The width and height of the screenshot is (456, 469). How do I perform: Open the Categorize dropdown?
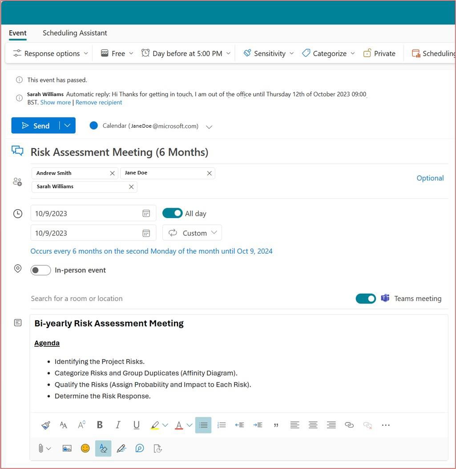(328, 53)
